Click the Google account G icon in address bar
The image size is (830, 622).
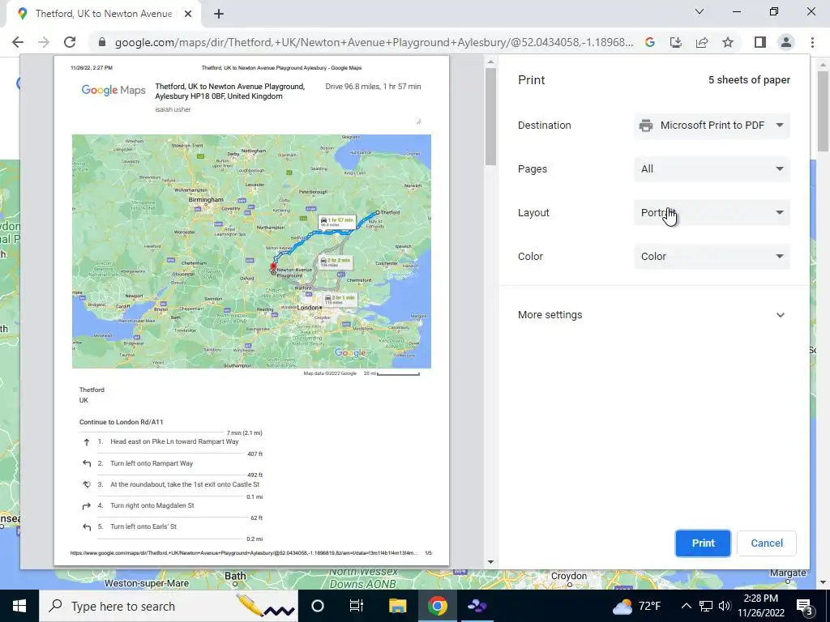tap(650, 42)
